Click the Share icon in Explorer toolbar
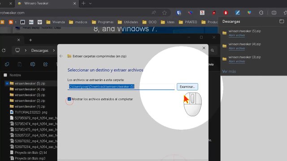Image resolution: width=287 pixels, height=161 pixels. (45, 64)
